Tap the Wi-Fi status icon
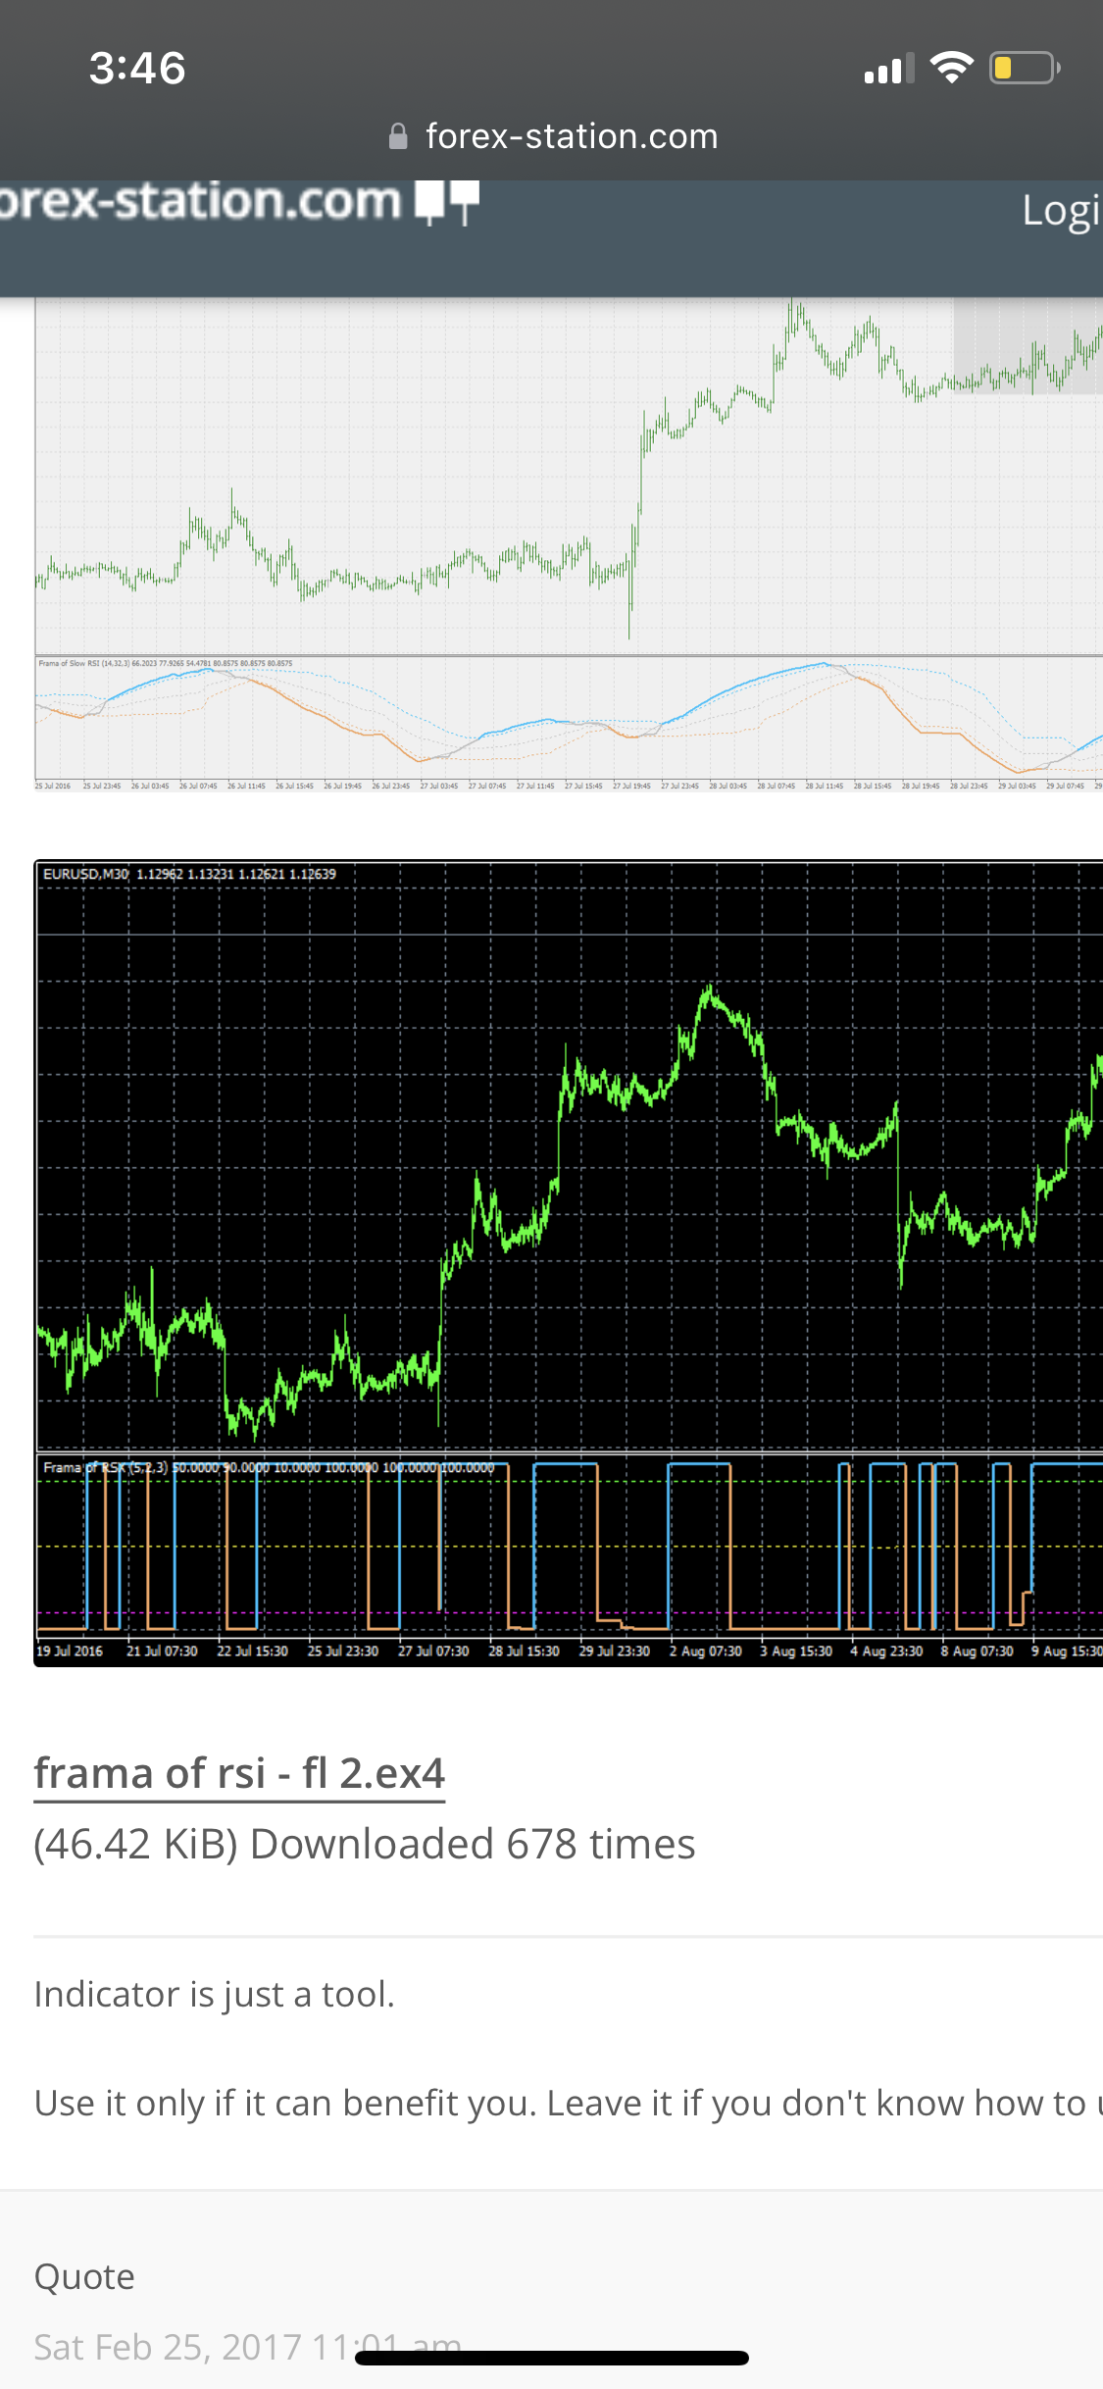The width and height of the screenshot is (1103, 2389). tap(951, 68)
